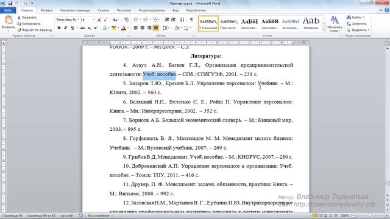The height and width of the screenshot is (219, 390).
Task: Switch to Ссылки tab
Action: [103, 10]
